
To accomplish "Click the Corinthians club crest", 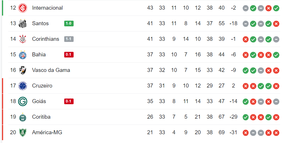I will (23, 39).
